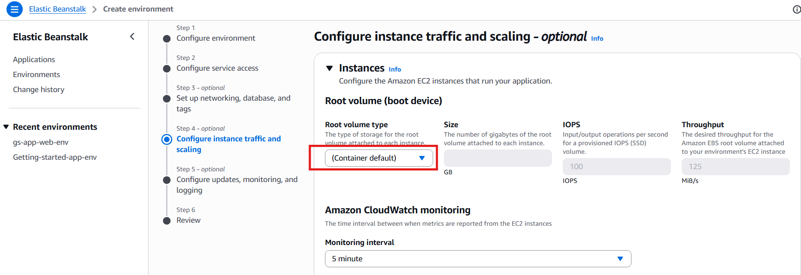Open the Monitoring interval dropdown
This screenshot has height=275, width=801.
coord(478,259)
